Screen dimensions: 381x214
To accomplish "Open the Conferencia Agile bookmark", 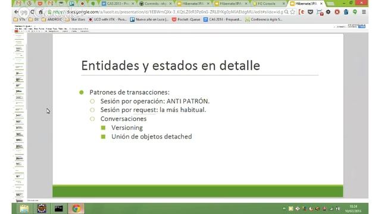I will (x=264, y=20).
